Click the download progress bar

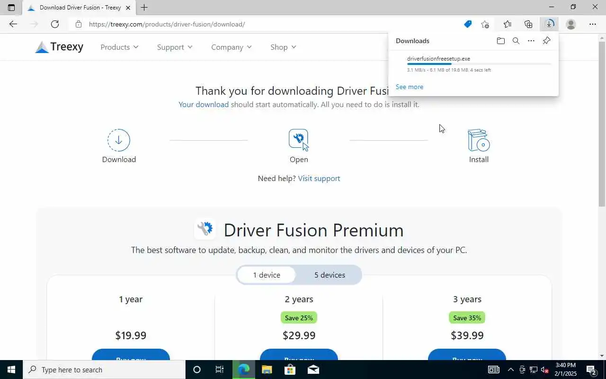pyautogui.click(x=479, y=64)
